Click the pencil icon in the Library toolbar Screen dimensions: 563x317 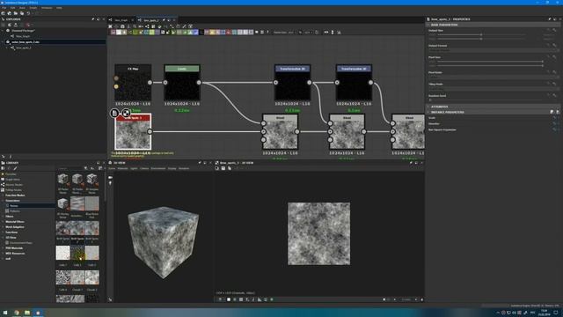[15, 168]
